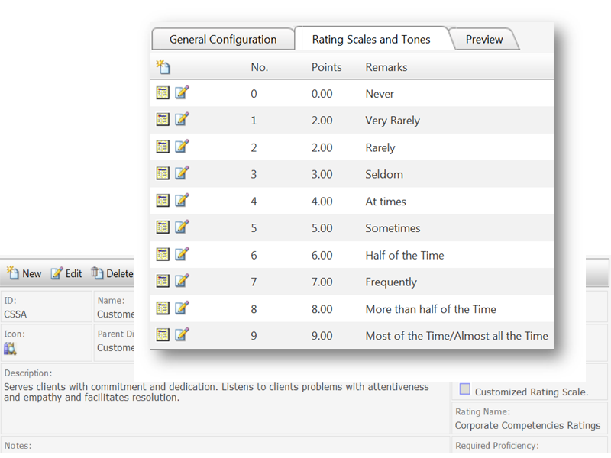Image resolution: width=611 pixels, height=458 pixels.
Task: Click the 'Frequently' remark text
Action: pyautogui.click(x=391, y=282)
